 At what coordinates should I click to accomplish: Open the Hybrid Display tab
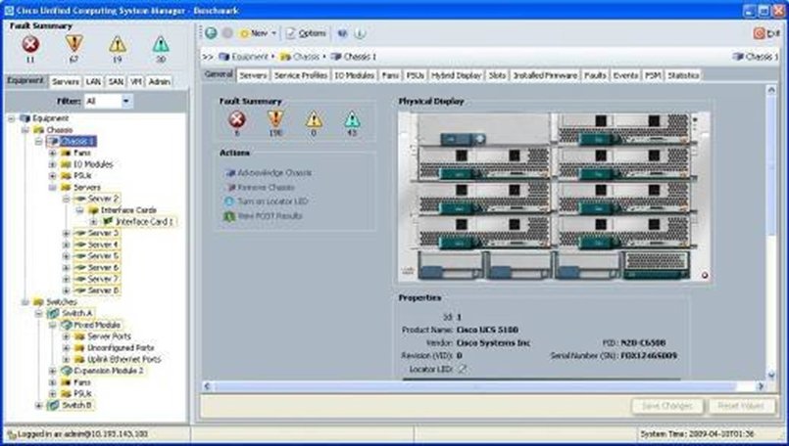tap(457, 75)
